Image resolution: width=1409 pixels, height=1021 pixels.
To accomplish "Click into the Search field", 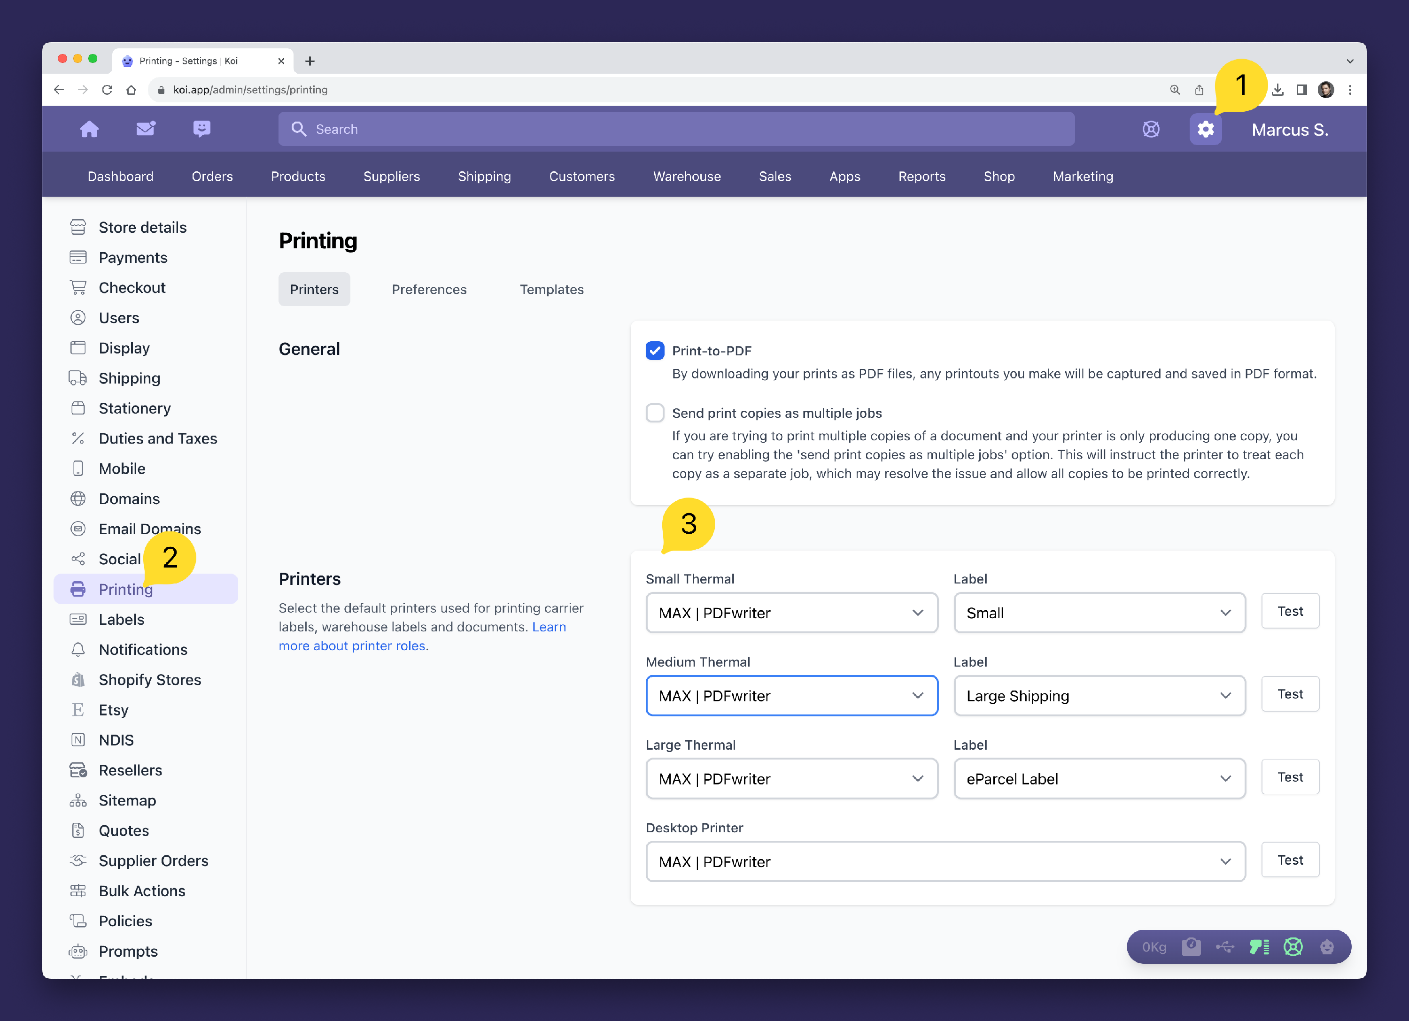I will click(x=676, y=129).
